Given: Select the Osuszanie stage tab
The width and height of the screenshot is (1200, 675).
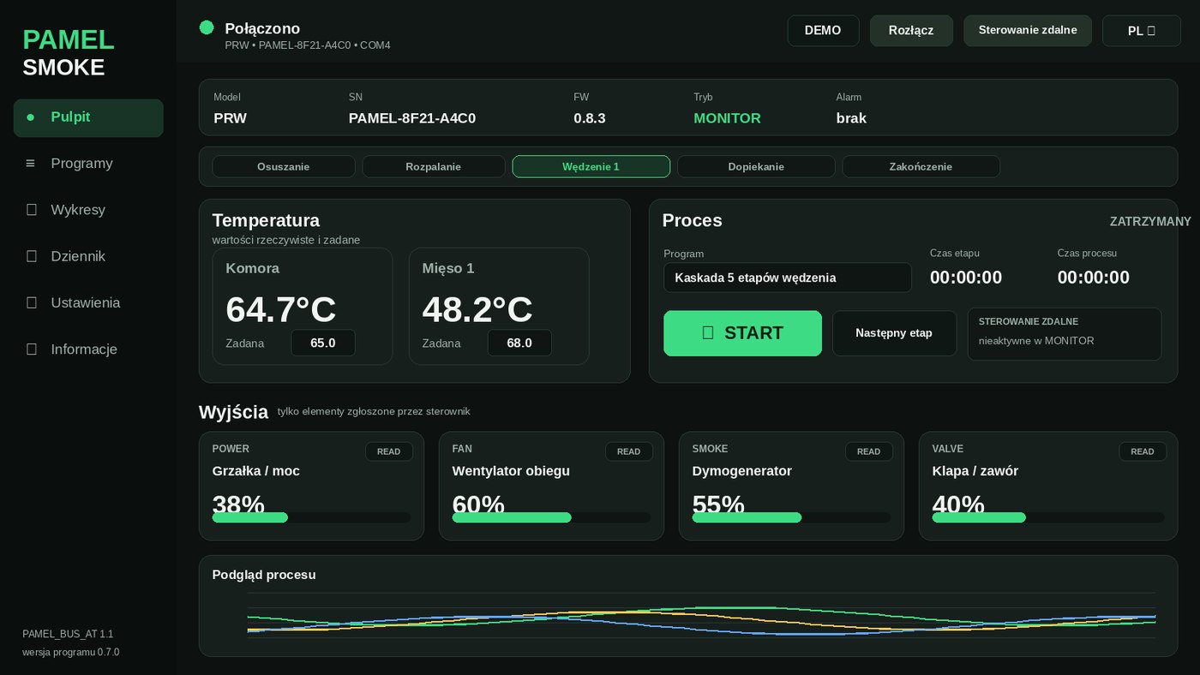Looking at the screenshot, I should (284, 166).
